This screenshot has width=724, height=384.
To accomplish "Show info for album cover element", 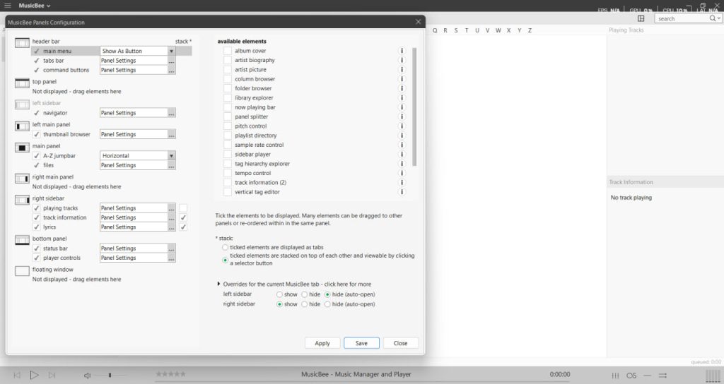I will pyautogui.click(x=402, y=51).
